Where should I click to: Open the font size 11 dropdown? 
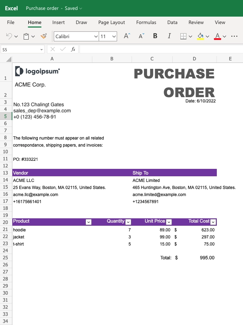(114, 36)
